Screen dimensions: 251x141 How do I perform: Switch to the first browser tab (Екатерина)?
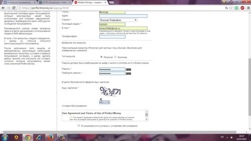click(x=19, y=2)
